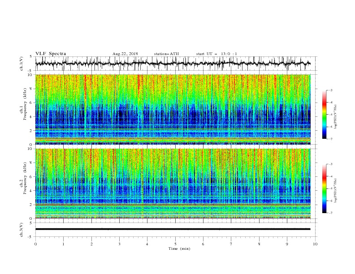Select the "start UT = 13:0 :1" text
This screenshot has width=355, height=274.
coord(216,54)
